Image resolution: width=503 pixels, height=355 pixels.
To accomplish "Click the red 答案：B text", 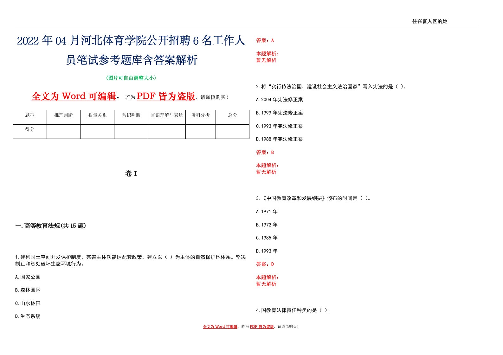I will coord(265,152).
